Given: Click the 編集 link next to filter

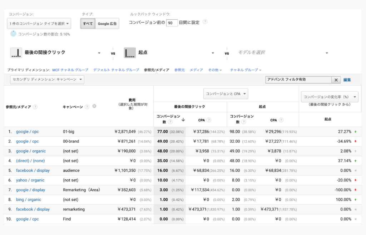Looking at the screenshot, I should (347, 80).
